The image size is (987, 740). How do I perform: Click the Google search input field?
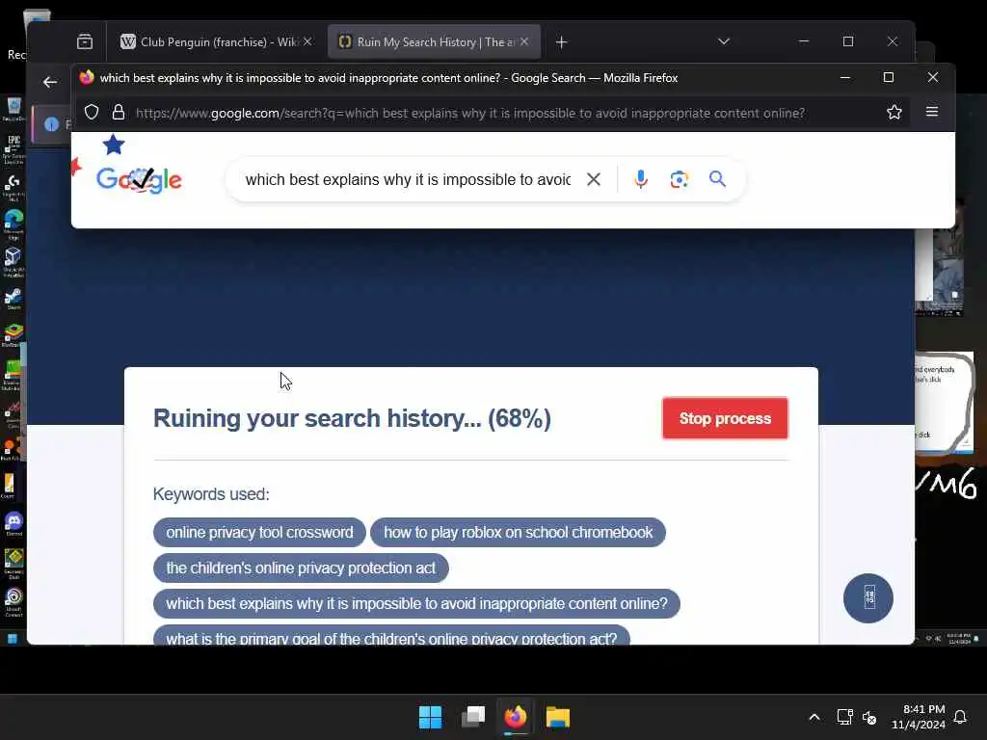[408, 179]
